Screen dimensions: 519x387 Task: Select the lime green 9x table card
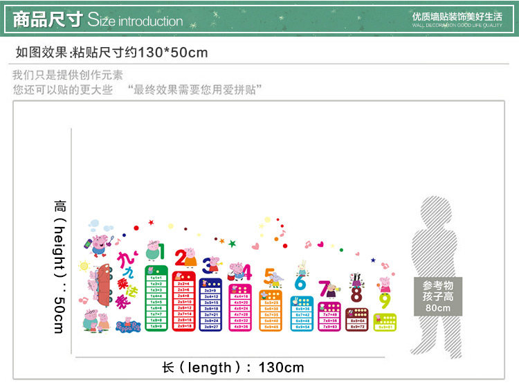pos(385,322)
